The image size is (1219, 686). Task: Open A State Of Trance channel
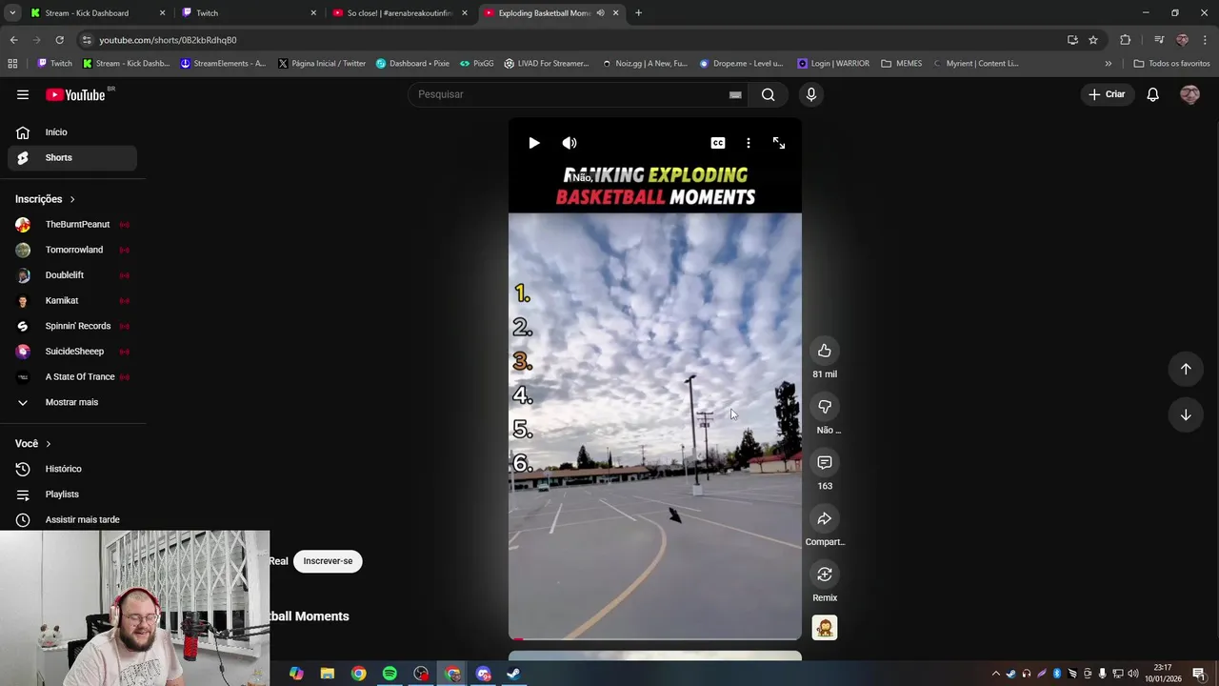click(x=72, y=376)
